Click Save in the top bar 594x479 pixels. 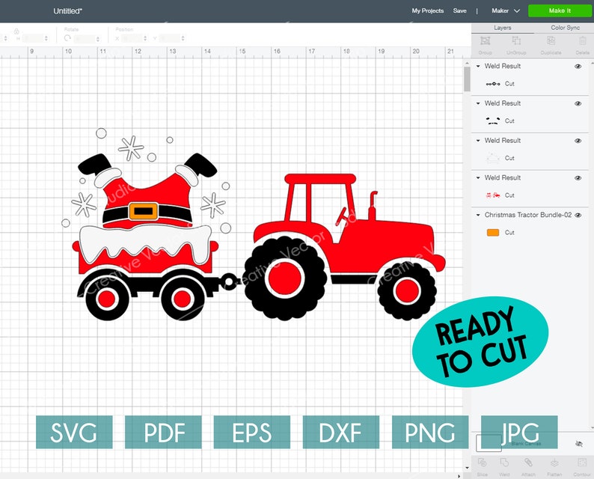tap(459, 10)
